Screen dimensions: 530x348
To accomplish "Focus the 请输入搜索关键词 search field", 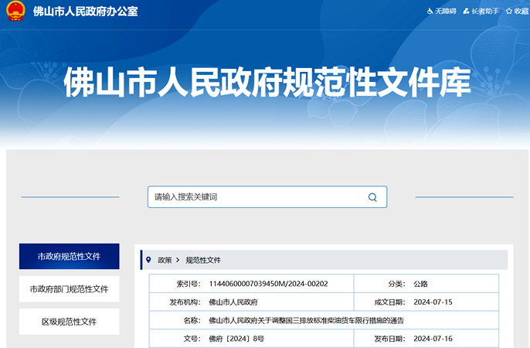I will pos(267,197).
